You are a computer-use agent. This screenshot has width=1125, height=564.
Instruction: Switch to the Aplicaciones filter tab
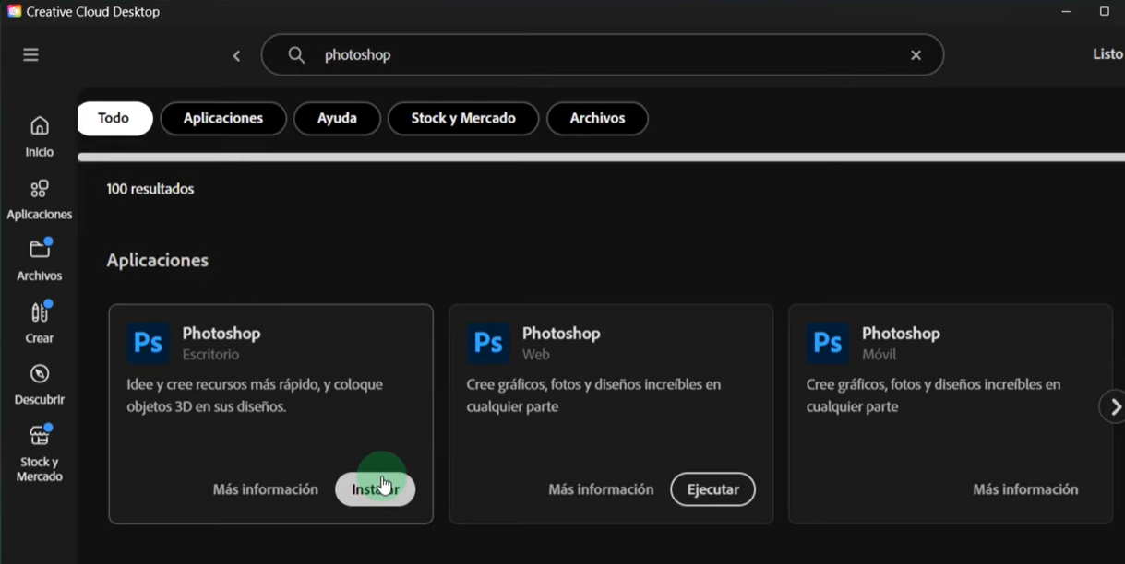click(222, 118)
